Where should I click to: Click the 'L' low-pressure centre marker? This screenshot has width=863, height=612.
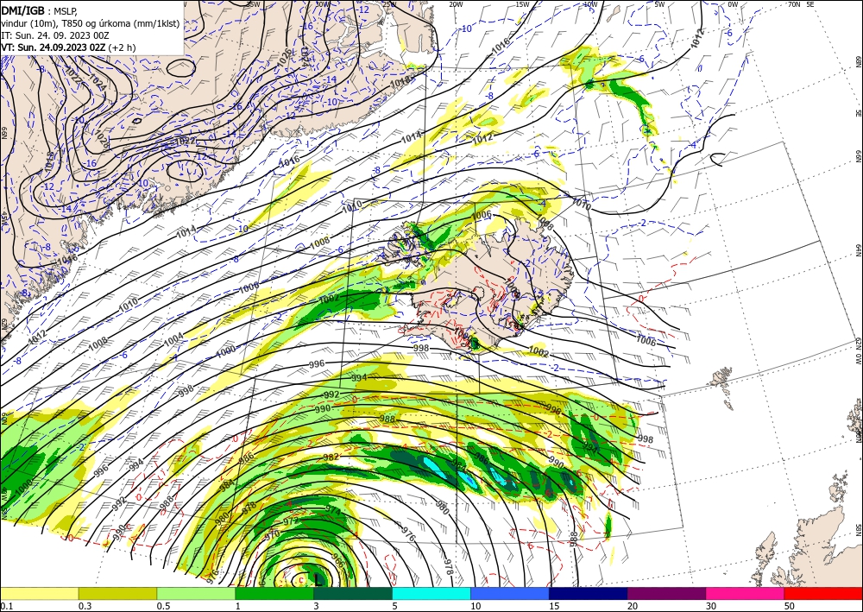[x=318, y=579]
